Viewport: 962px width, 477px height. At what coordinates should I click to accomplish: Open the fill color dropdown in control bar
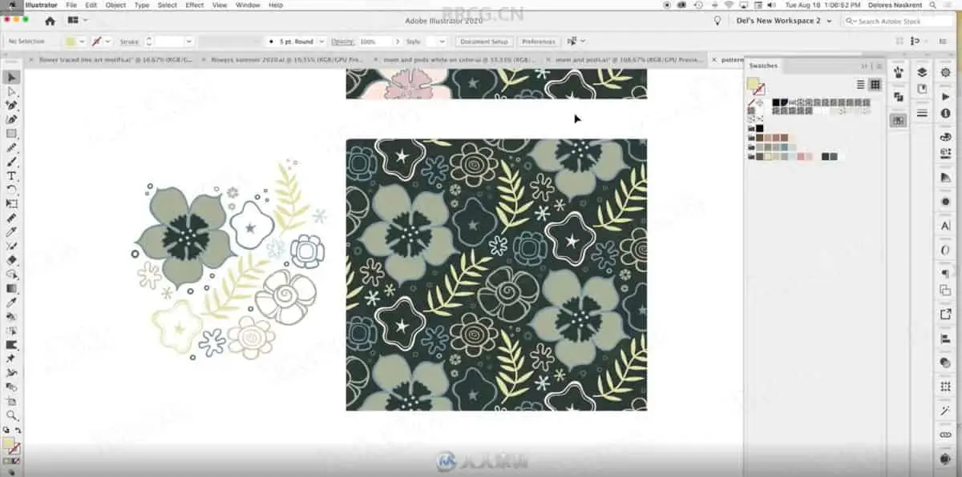point(83,41)
